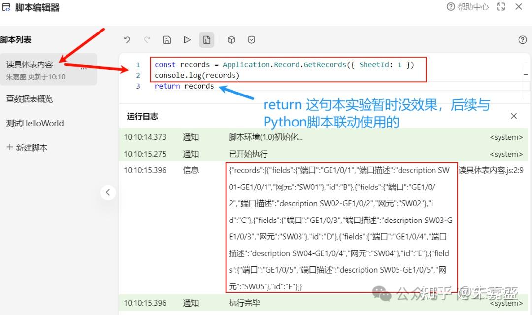Click the 执行完毕 log entry
The height and width of the screenshot is (315, 532).
point(323,303)
